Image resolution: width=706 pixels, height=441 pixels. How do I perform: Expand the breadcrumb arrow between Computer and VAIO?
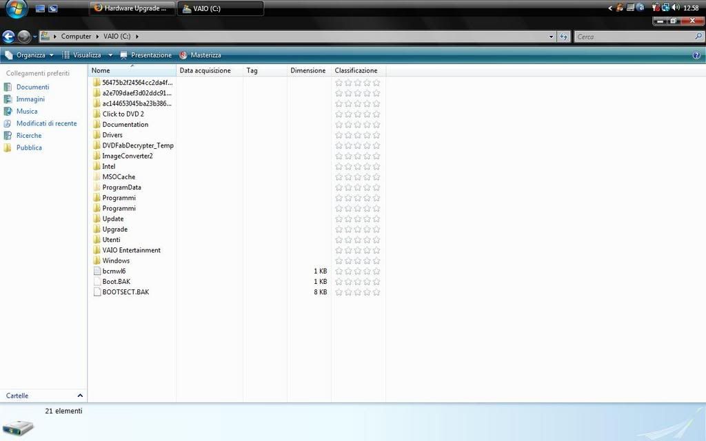click(97, 36)
